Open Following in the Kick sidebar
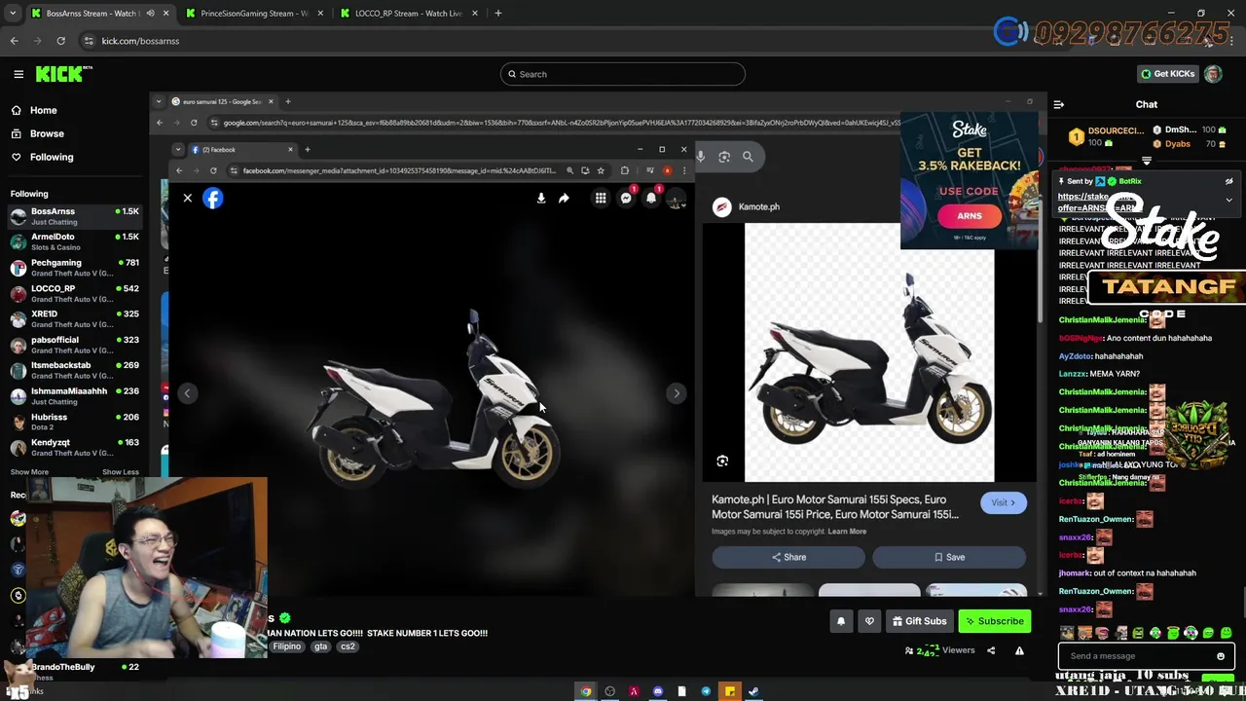Image resolution: width=1246 pixels, height=701 pixels. (51, 157)
